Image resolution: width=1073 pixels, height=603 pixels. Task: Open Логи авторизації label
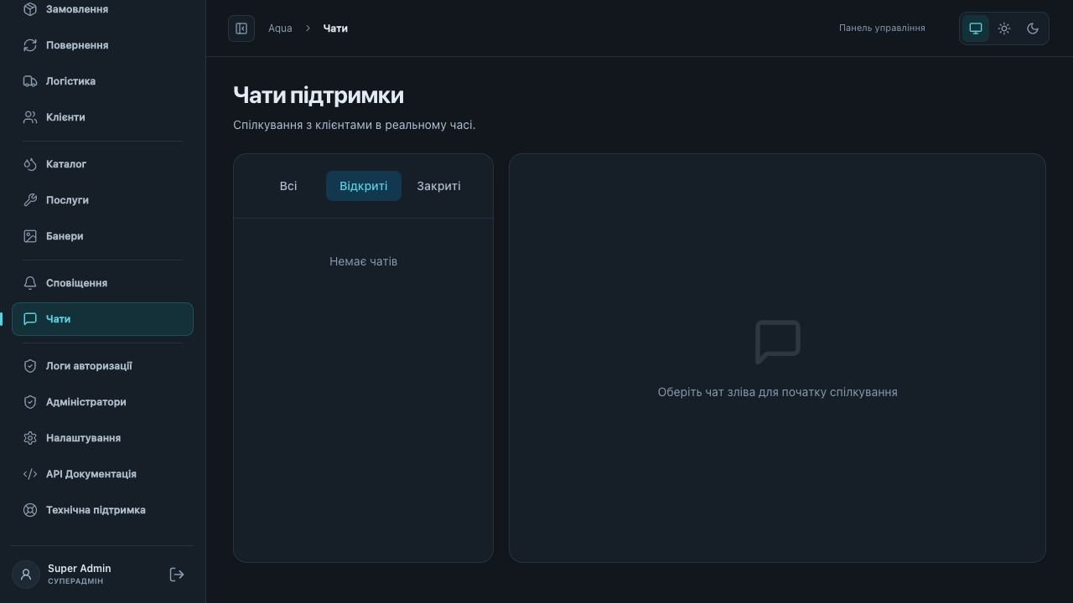89,366
